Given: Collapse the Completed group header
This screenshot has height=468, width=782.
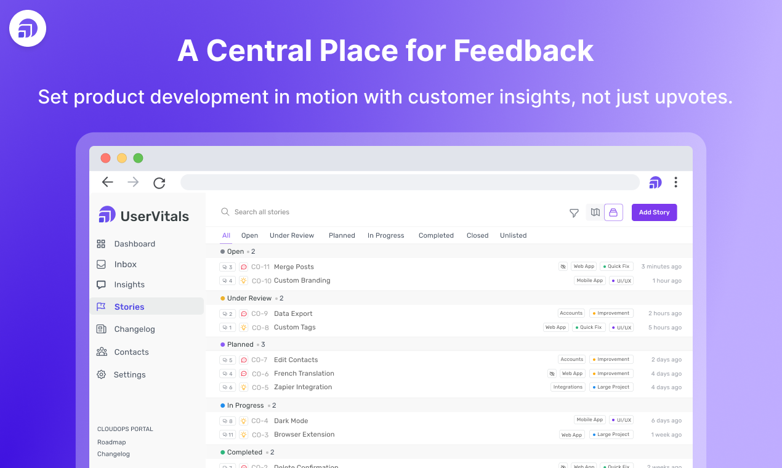Looking at the screenshot, I should click(449, 452).
